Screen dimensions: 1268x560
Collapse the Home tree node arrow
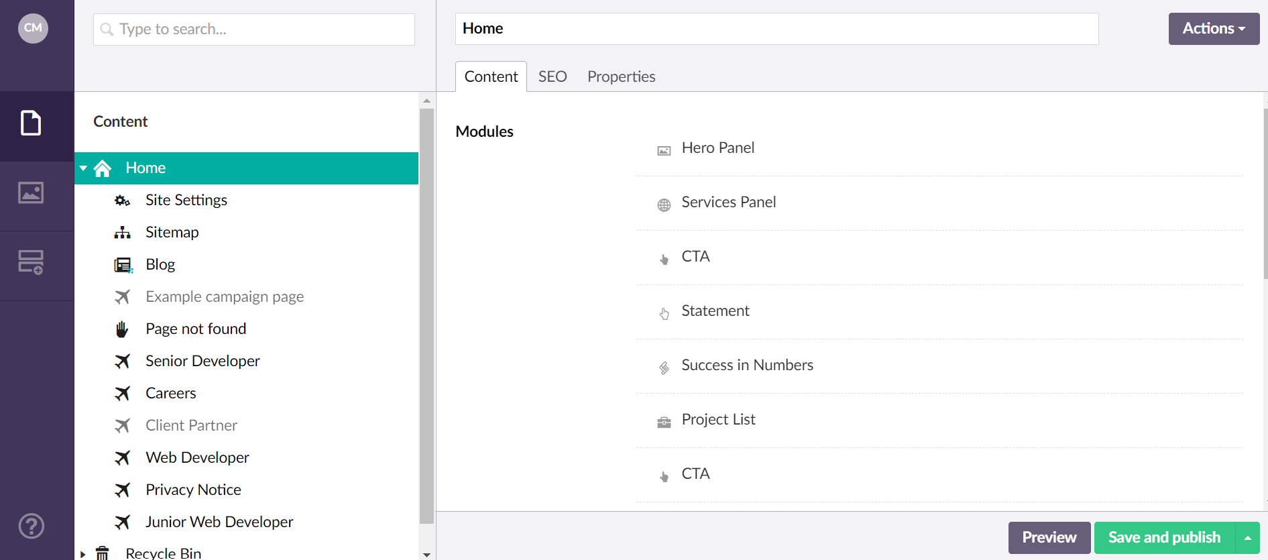tap(83, 168)
